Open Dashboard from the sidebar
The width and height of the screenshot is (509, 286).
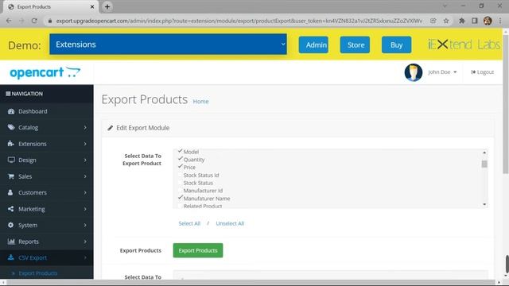point(47,111)
